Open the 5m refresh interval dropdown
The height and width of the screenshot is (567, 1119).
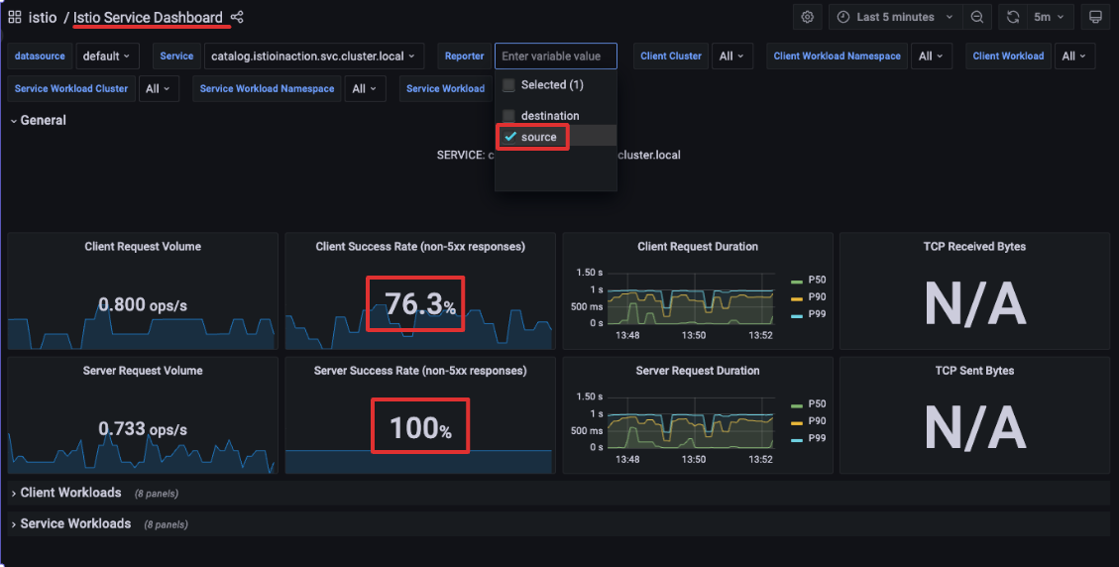point(1049,17)
